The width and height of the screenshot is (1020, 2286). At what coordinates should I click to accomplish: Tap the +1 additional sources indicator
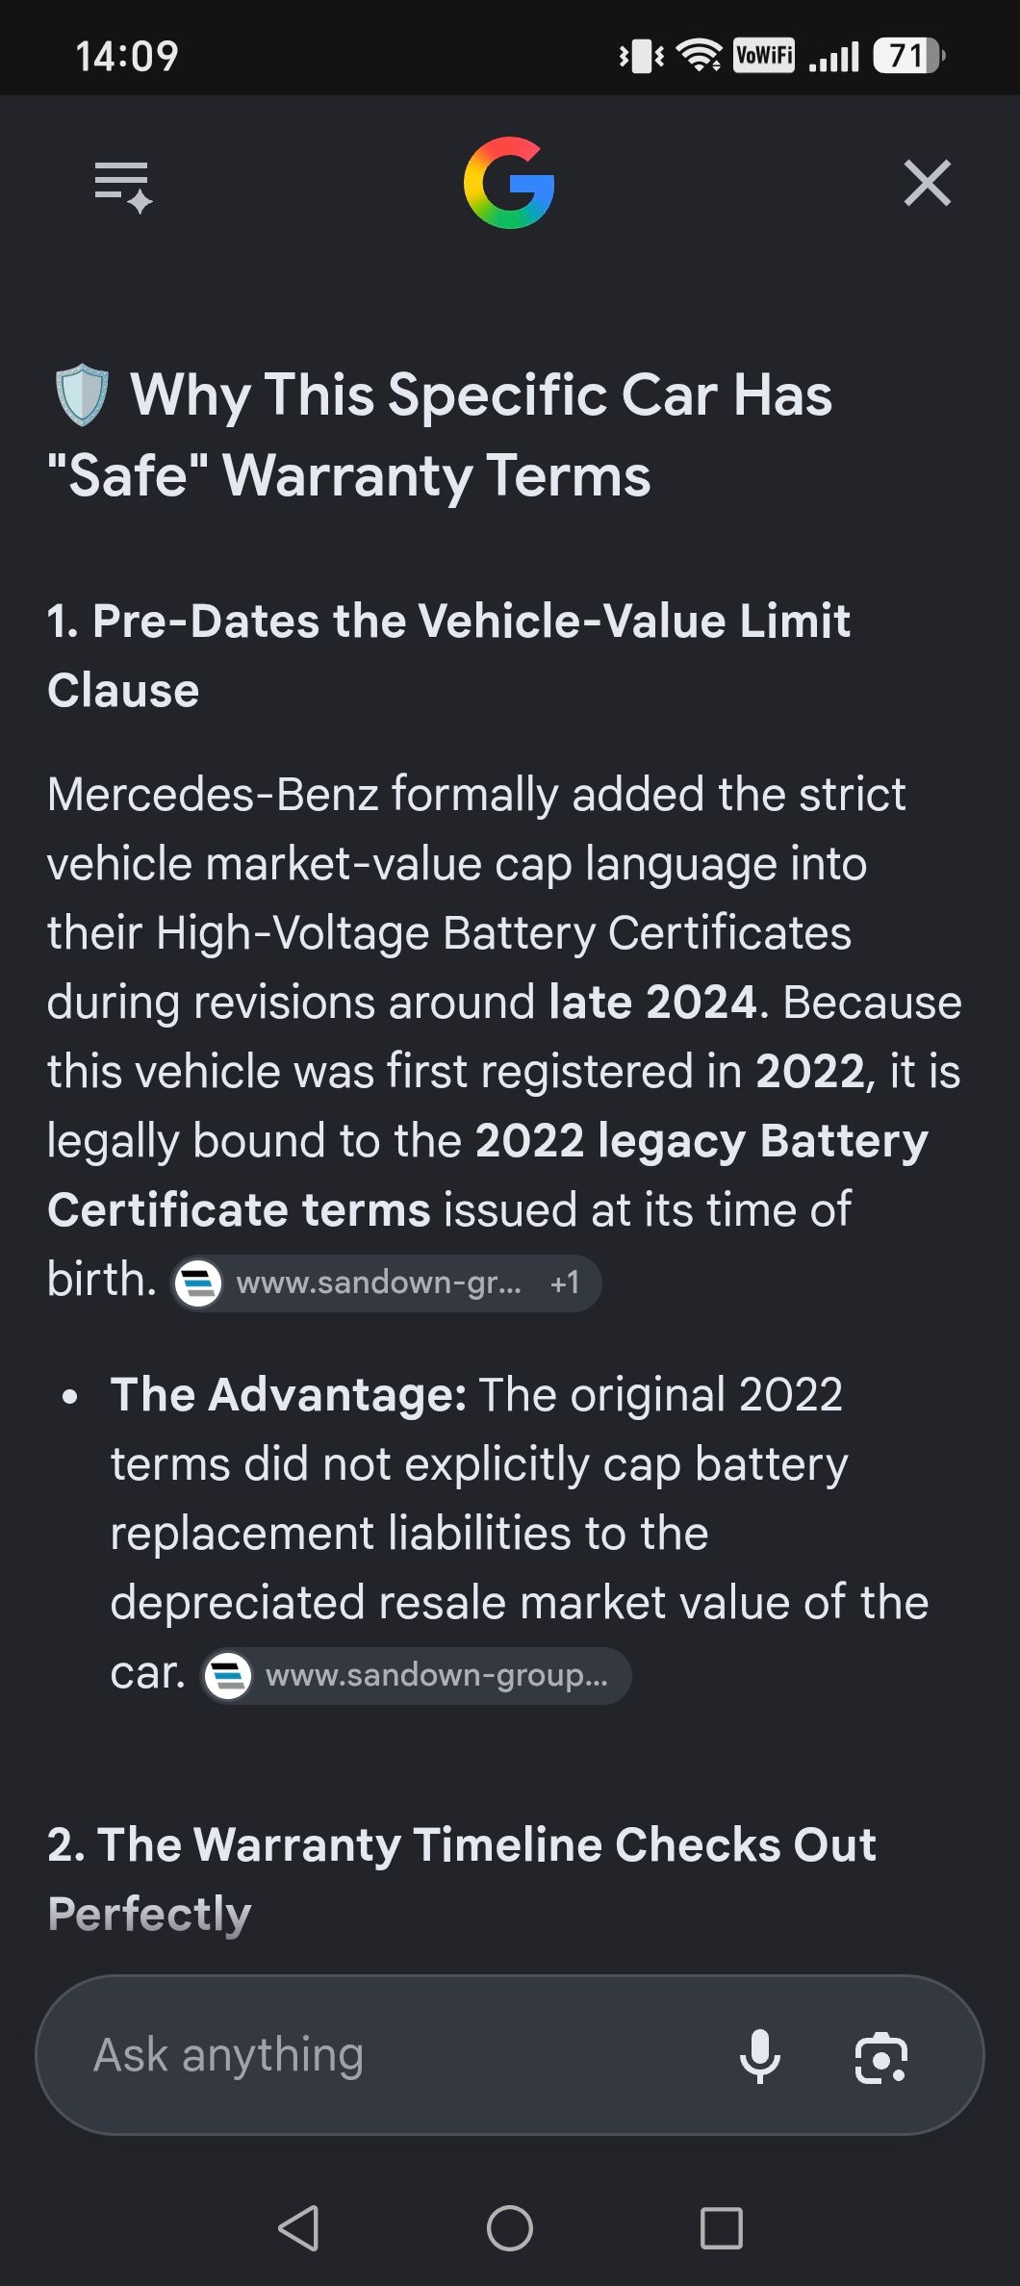coord(565,1283)
